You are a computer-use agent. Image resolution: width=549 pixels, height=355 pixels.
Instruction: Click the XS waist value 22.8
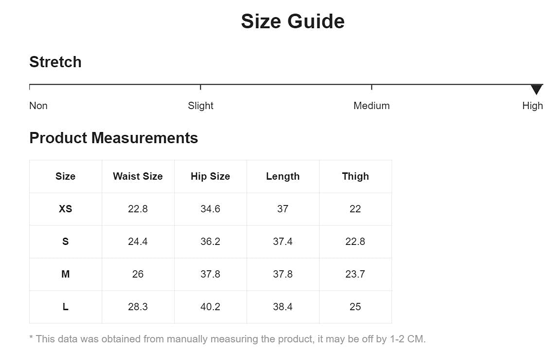coord(138,209)
